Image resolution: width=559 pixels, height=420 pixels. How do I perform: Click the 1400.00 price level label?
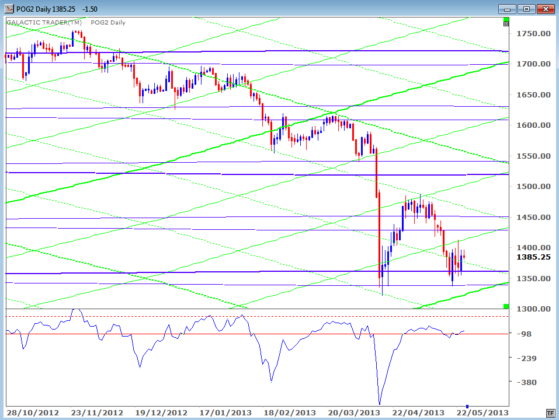(x=533, y=247)
